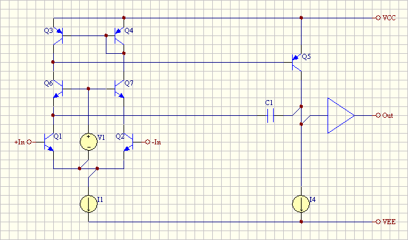This screenshot has height=240, width=408.
Task: Select the I4 current source
Action: click(301, 204)
